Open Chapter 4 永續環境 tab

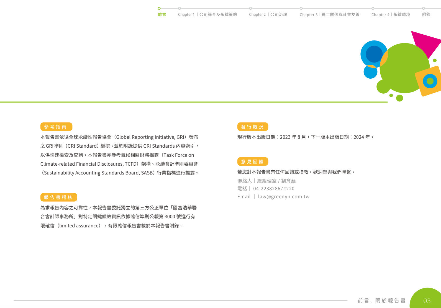[x=391, y=14]
